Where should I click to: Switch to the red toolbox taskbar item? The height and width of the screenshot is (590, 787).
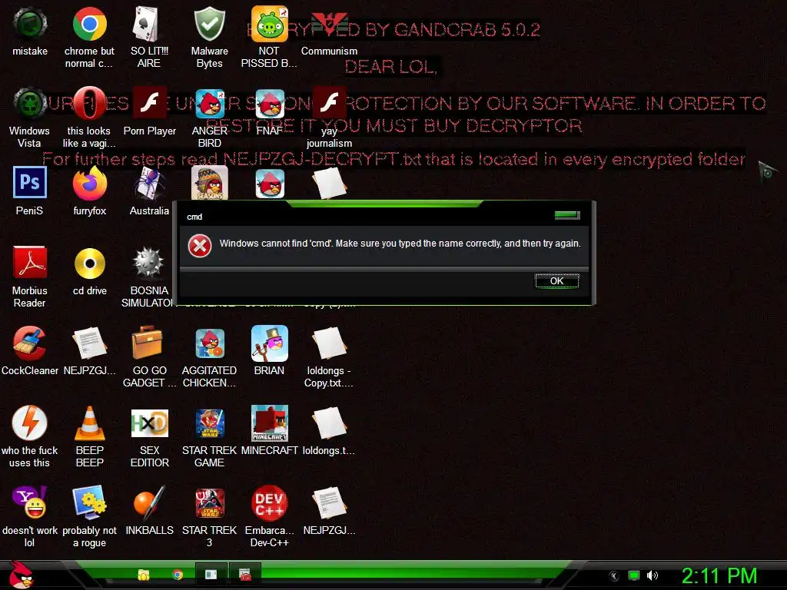245,575
